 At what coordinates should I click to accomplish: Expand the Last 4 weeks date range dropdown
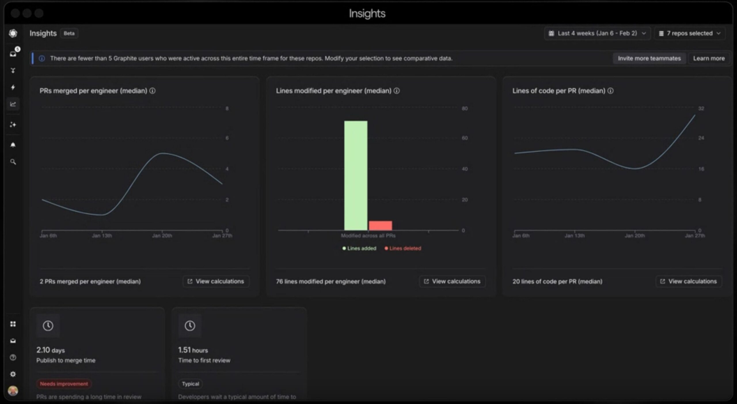click(x=597, y=33)
